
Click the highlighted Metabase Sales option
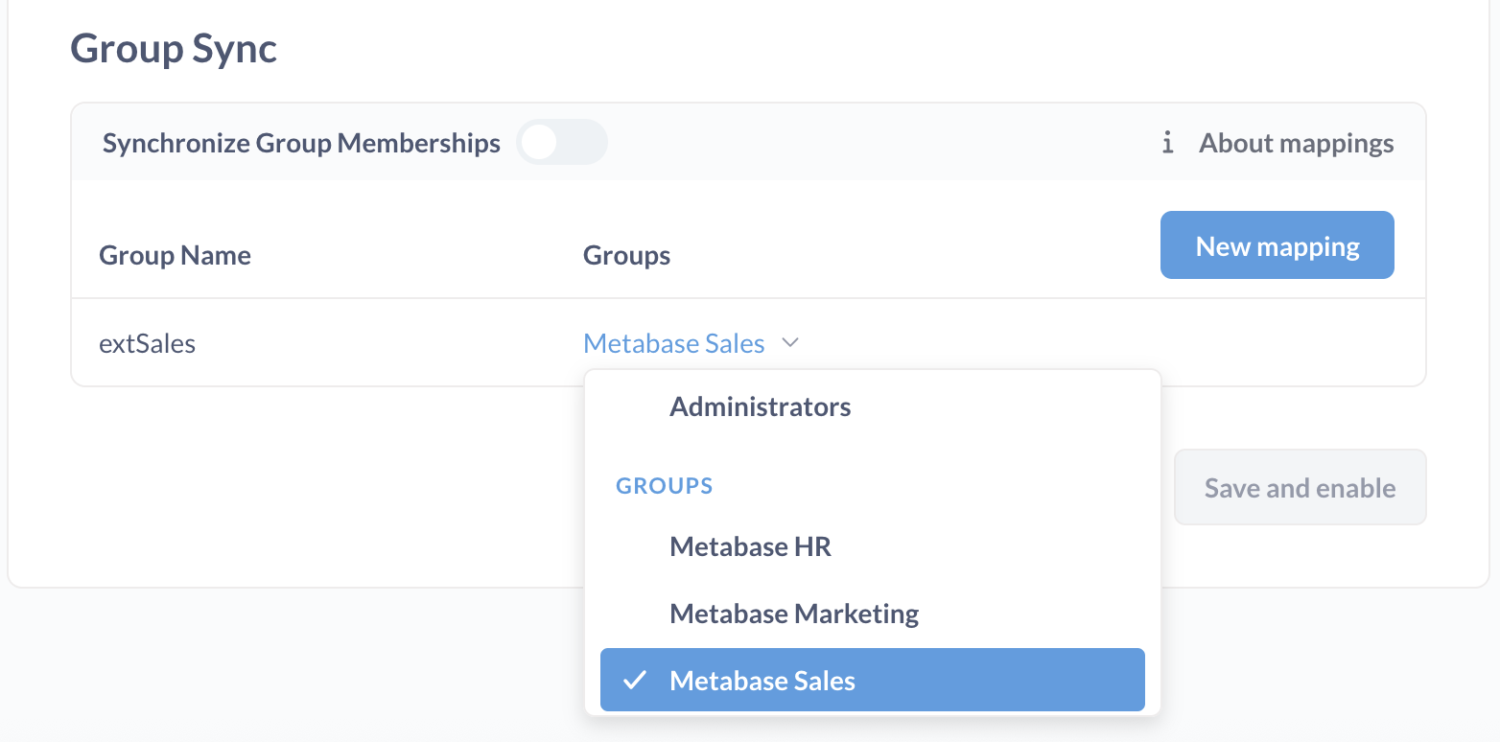(x=872, y=680)
